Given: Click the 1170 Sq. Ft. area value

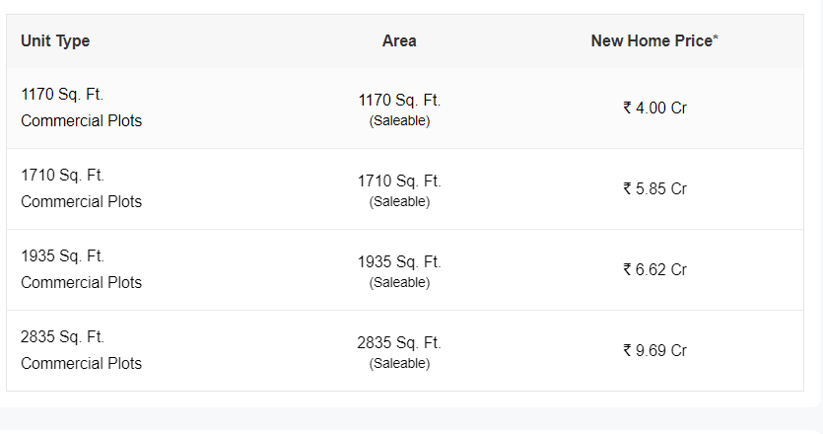Looking at the screenshot, I should [399, 101].
